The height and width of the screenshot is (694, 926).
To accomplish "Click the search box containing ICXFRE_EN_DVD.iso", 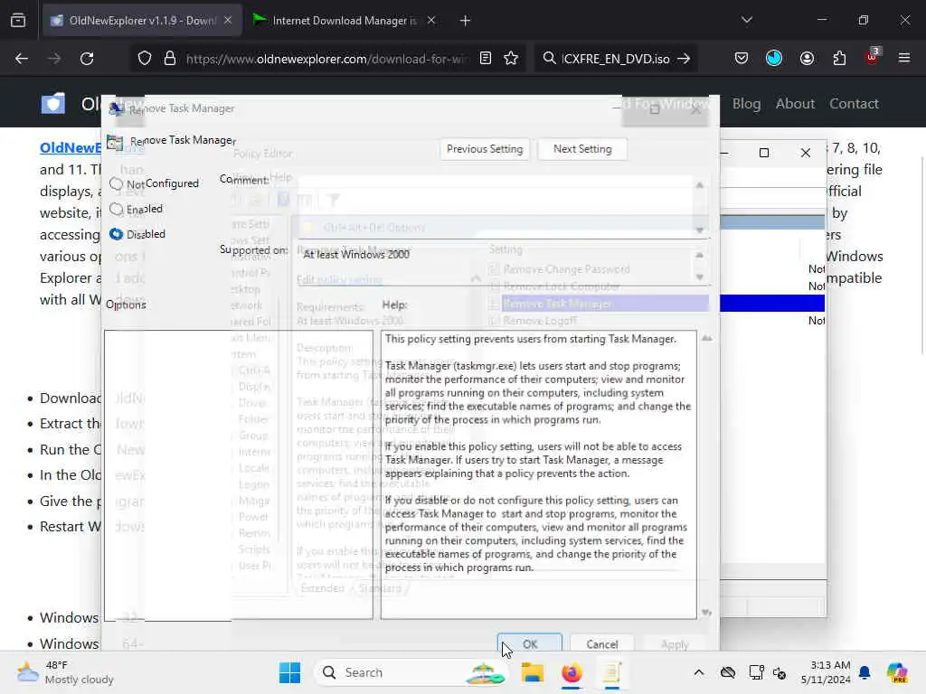I will (614, 59).
